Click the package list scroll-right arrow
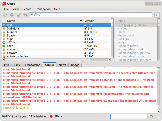The width and height of the screenshot is (162, 121). point(109,60)
